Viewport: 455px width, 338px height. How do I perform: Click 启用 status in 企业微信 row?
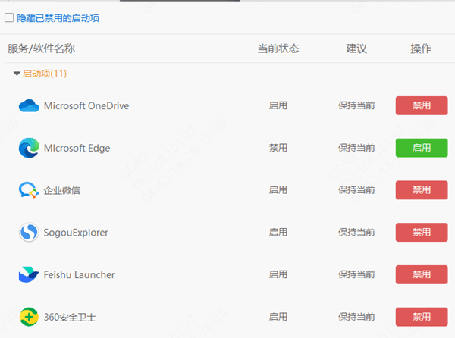(x=278, y=190)
